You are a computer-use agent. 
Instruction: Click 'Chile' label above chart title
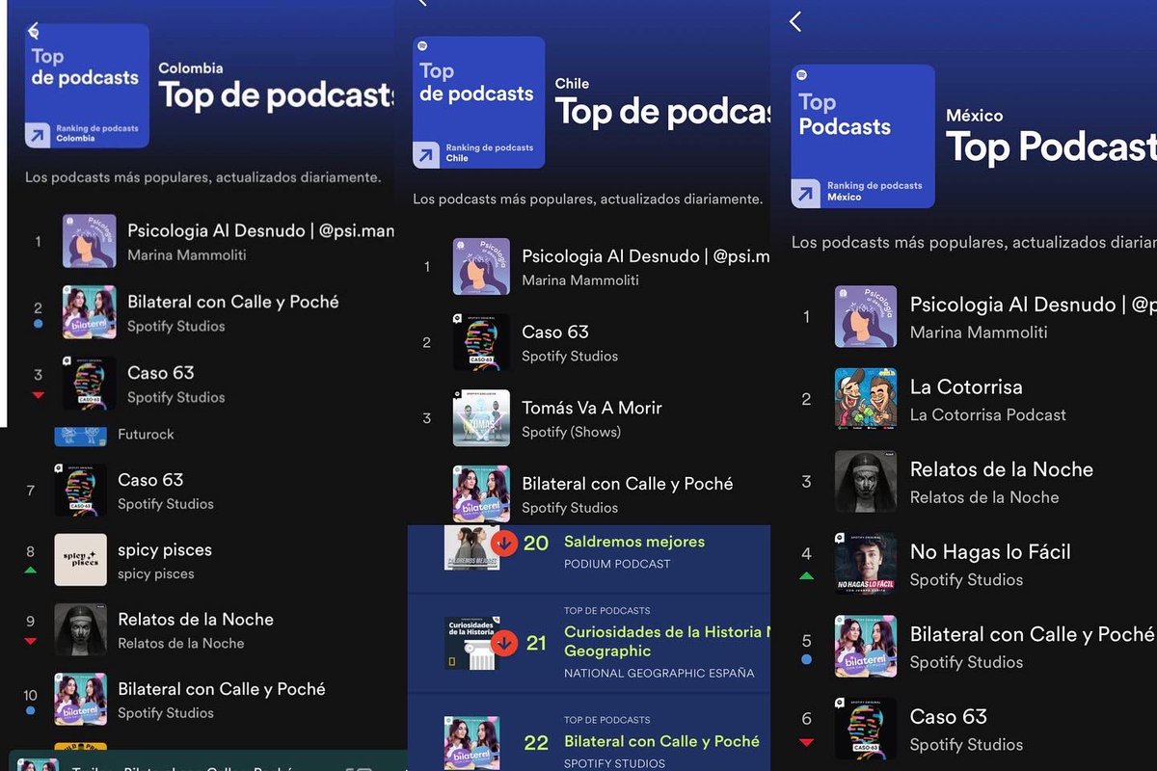[x=572, y=84]
